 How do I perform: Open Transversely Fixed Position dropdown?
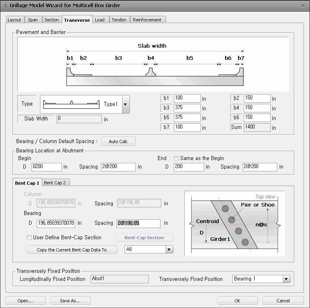[x=287, y=279]
